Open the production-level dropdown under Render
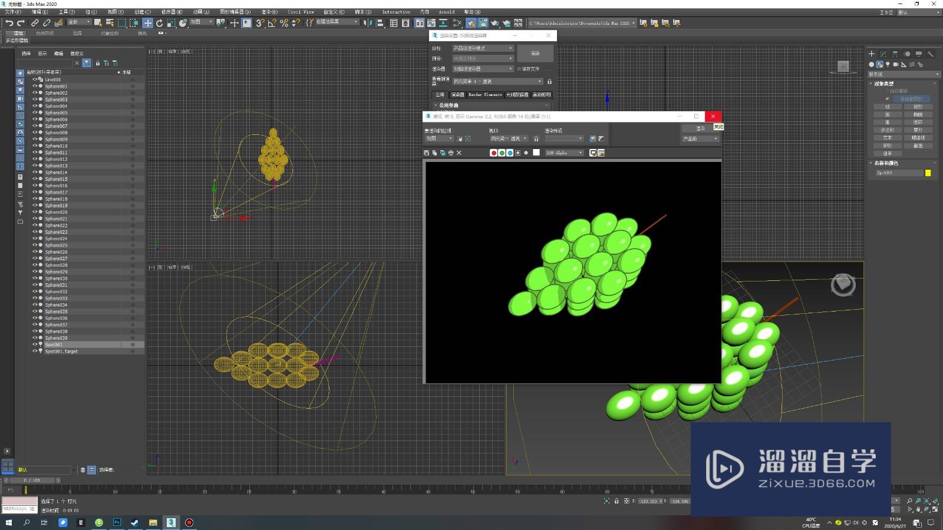The image size is (943, 530). [x=701, y=138]
